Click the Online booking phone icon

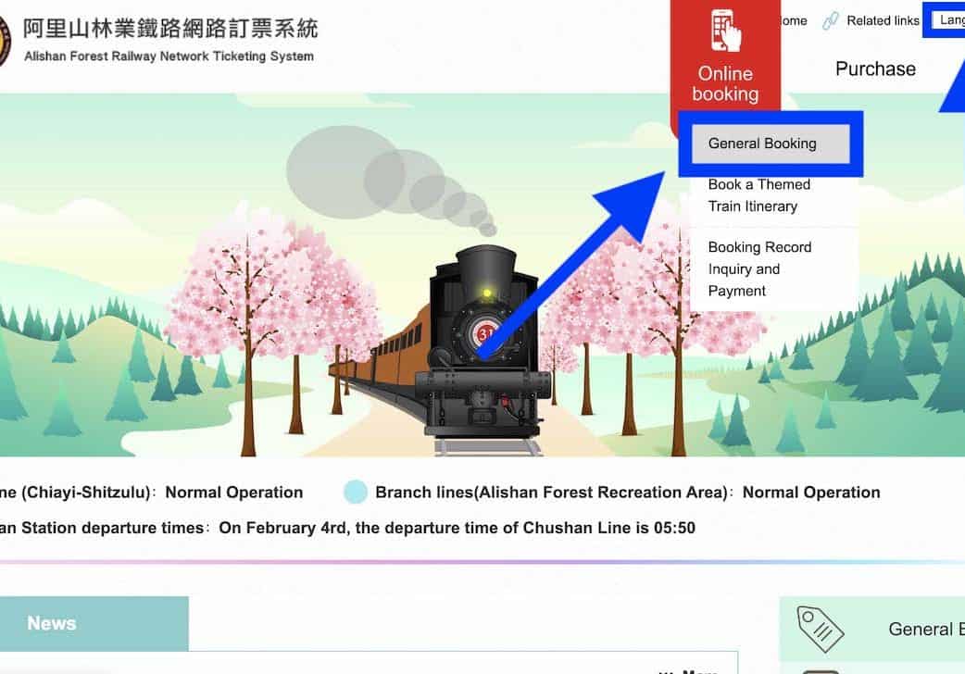[725, 31]
